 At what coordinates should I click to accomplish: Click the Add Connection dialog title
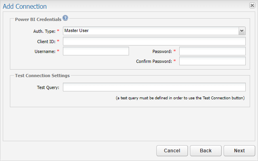coord(25,6)
